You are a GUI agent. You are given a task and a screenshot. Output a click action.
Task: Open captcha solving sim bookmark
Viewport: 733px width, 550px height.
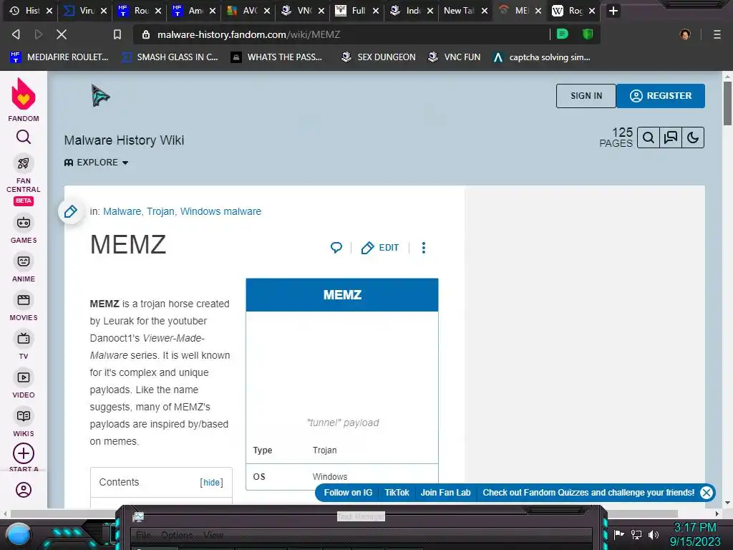(x=542, y=57)
